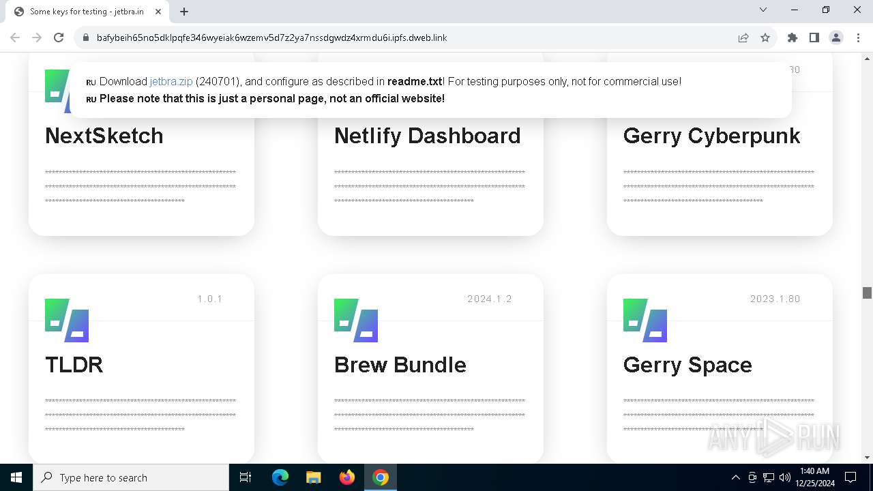Open the Chrome profile avatar

click(x=836, y=38)
